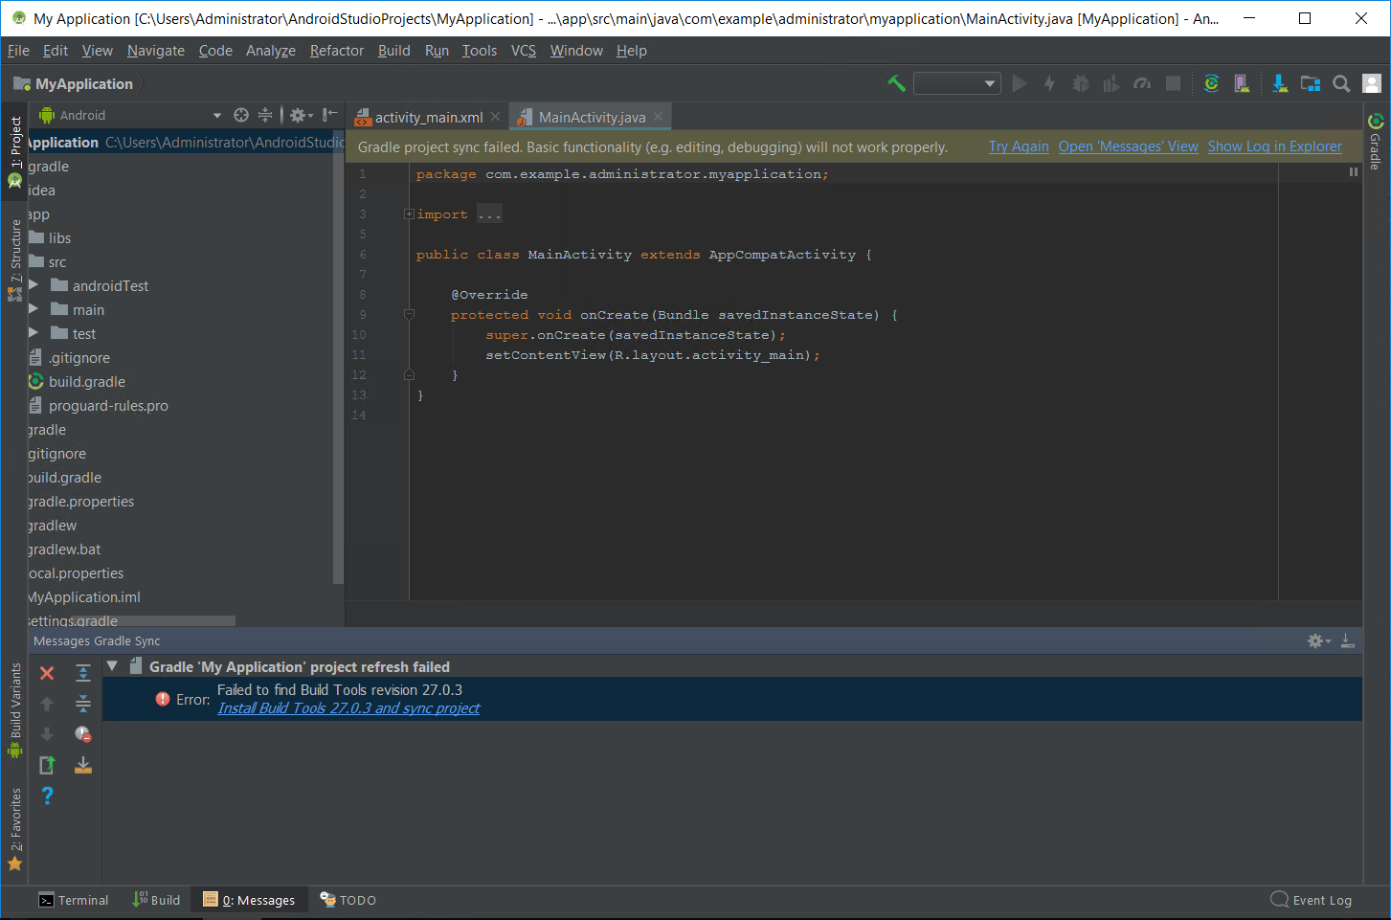Toggle the Gradle tool window on right
This screenshot has width=1391, height=920.
(1376, 142)
